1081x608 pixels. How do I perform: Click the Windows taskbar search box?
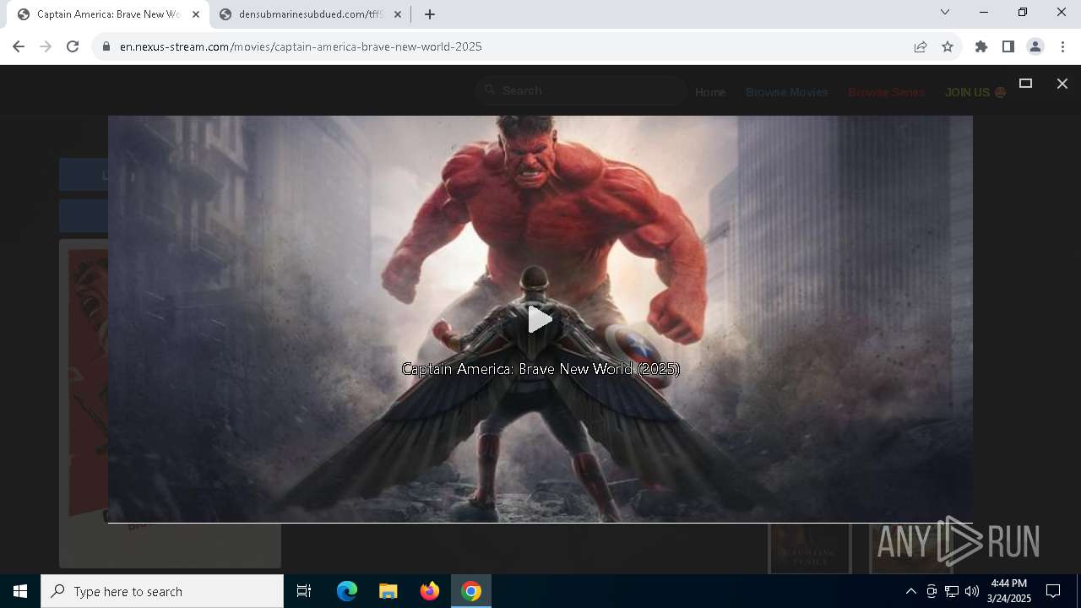click(162, 591)
